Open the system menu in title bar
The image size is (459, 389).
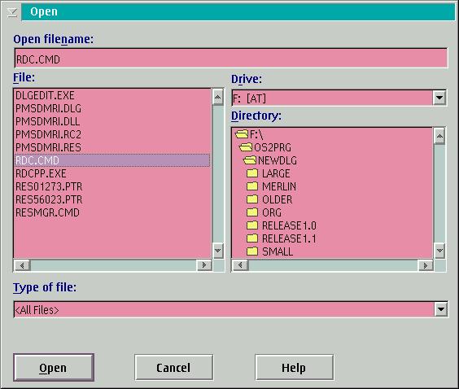pyautogui.click(x=12, y=12)
